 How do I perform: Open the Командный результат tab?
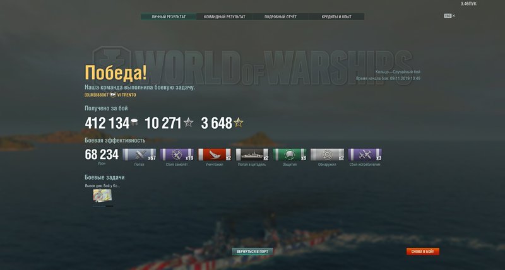(225, 17)
